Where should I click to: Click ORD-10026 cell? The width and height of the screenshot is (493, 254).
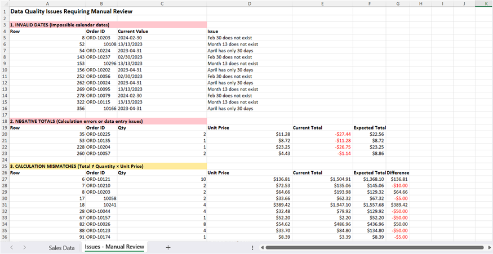tap(98, 224)
